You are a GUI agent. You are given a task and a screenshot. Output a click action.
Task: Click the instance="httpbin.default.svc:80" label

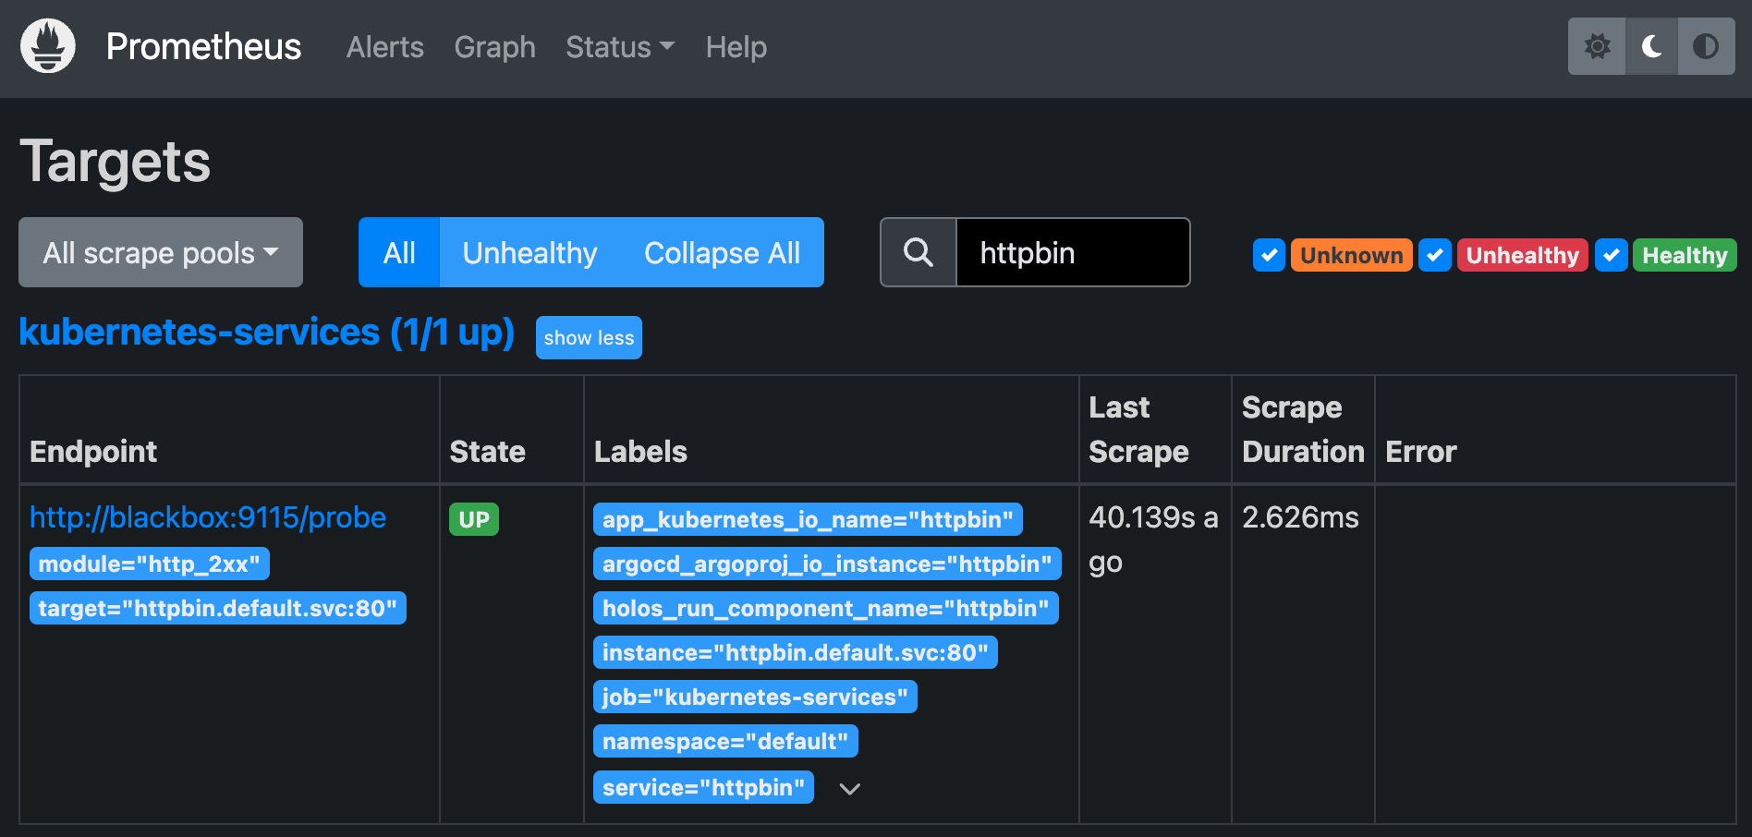(796, 652)
